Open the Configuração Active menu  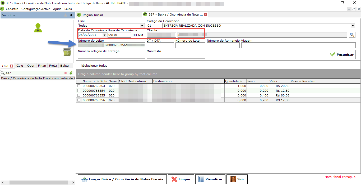pos(35,9)
